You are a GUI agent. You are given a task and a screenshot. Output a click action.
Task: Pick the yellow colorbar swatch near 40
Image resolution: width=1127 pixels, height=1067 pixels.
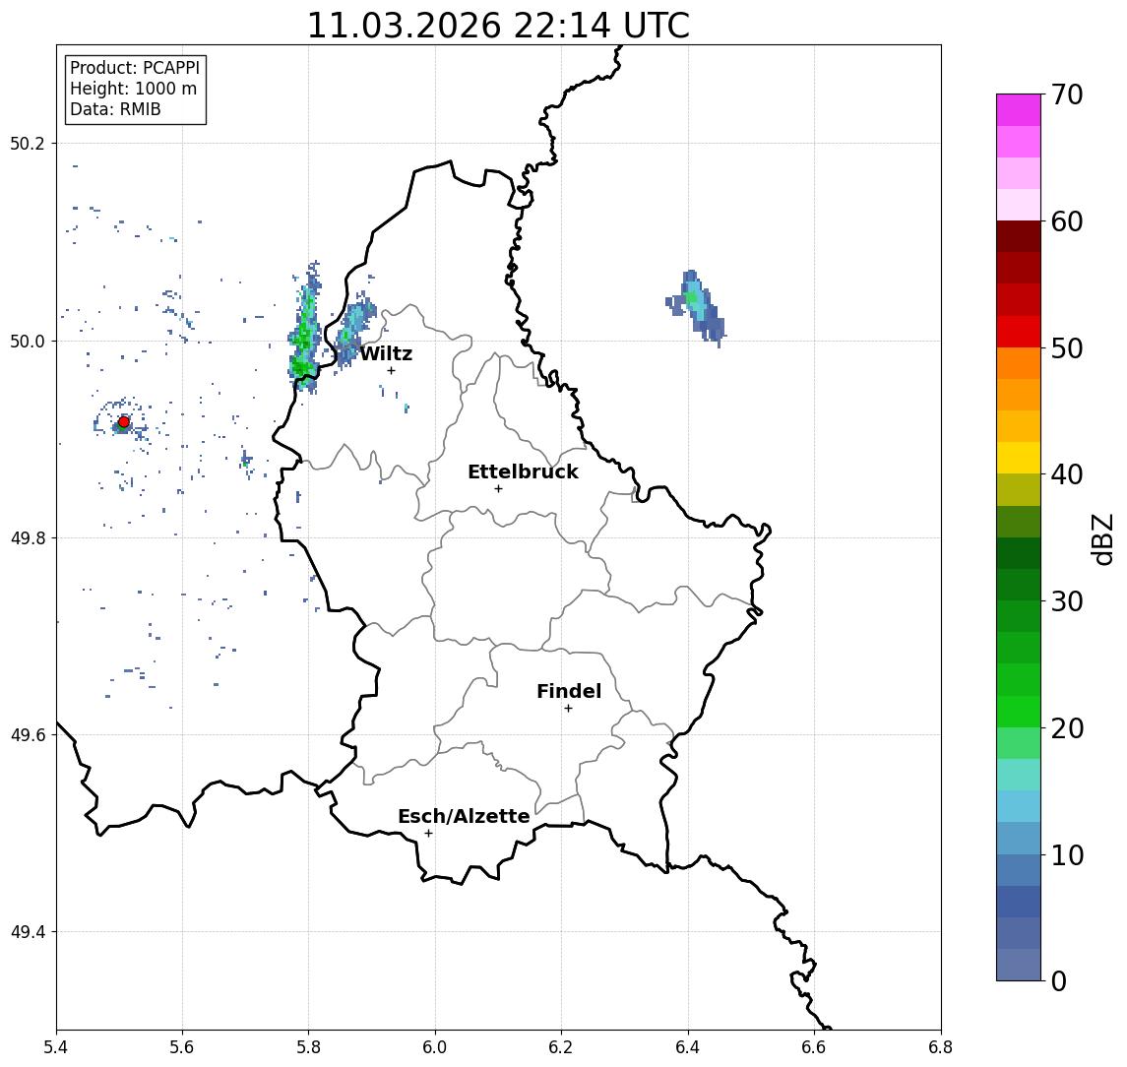pos(1019,458)
